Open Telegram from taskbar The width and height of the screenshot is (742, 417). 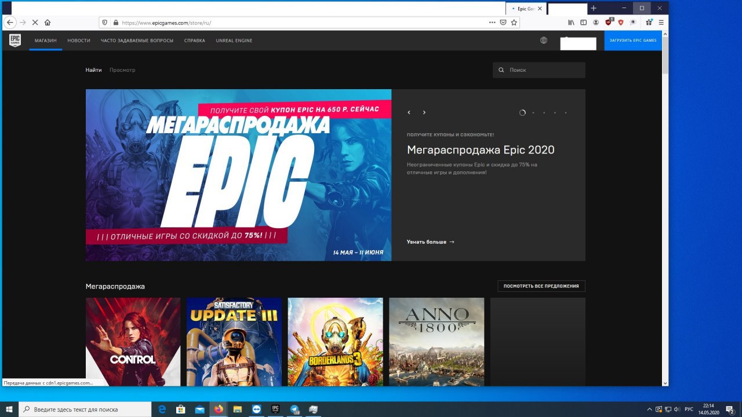pyautogui.click(x=294, y=409)
